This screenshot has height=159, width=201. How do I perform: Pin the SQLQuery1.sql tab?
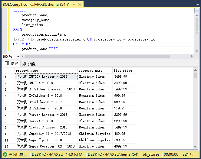pos(74,5)
